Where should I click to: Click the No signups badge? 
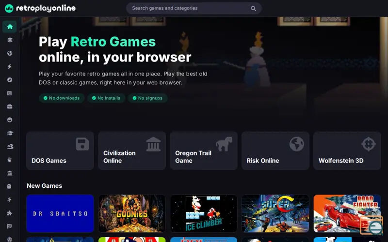click(148, 98)
